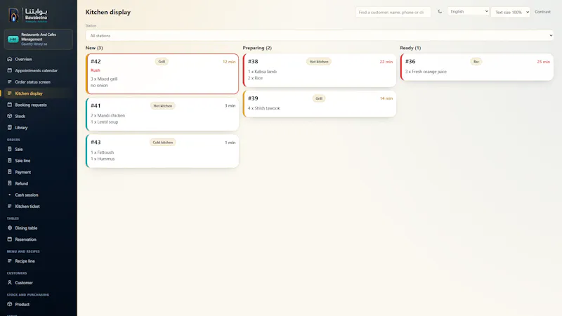This screenshot has height=316, width=562.
Task: Navigate to Cash session
Action: [x=39, y=195]
